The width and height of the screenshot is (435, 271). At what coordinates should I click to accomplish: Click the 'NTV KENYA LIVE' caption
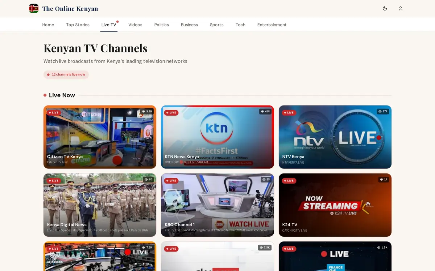pyautogui.click(x=293, y=163)
